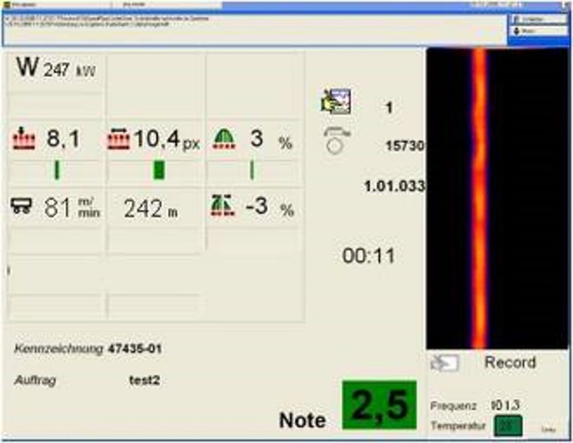
Task: Click the green indicator bar below 3 %
Action: 251,170
